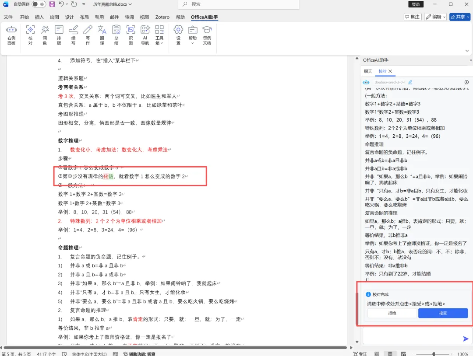
Task: Open the 排版 layout tool
Action: [59, 35]
